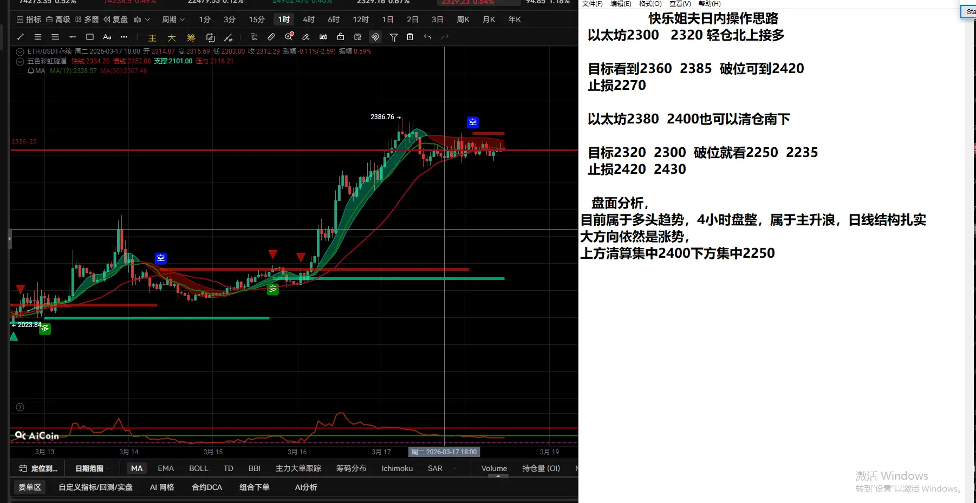The height and width of the screenshot is (503, 976).
Task: Click the highlighted link-style drawing icon
Action: click(x=375, y=37)
